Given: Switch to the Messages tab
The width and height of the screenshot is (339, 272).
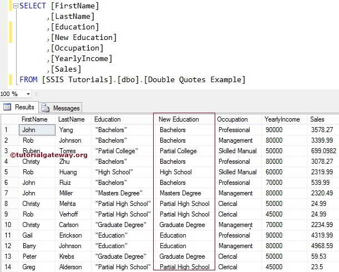Looking at the screenshot, I should (x=60, y=108).
